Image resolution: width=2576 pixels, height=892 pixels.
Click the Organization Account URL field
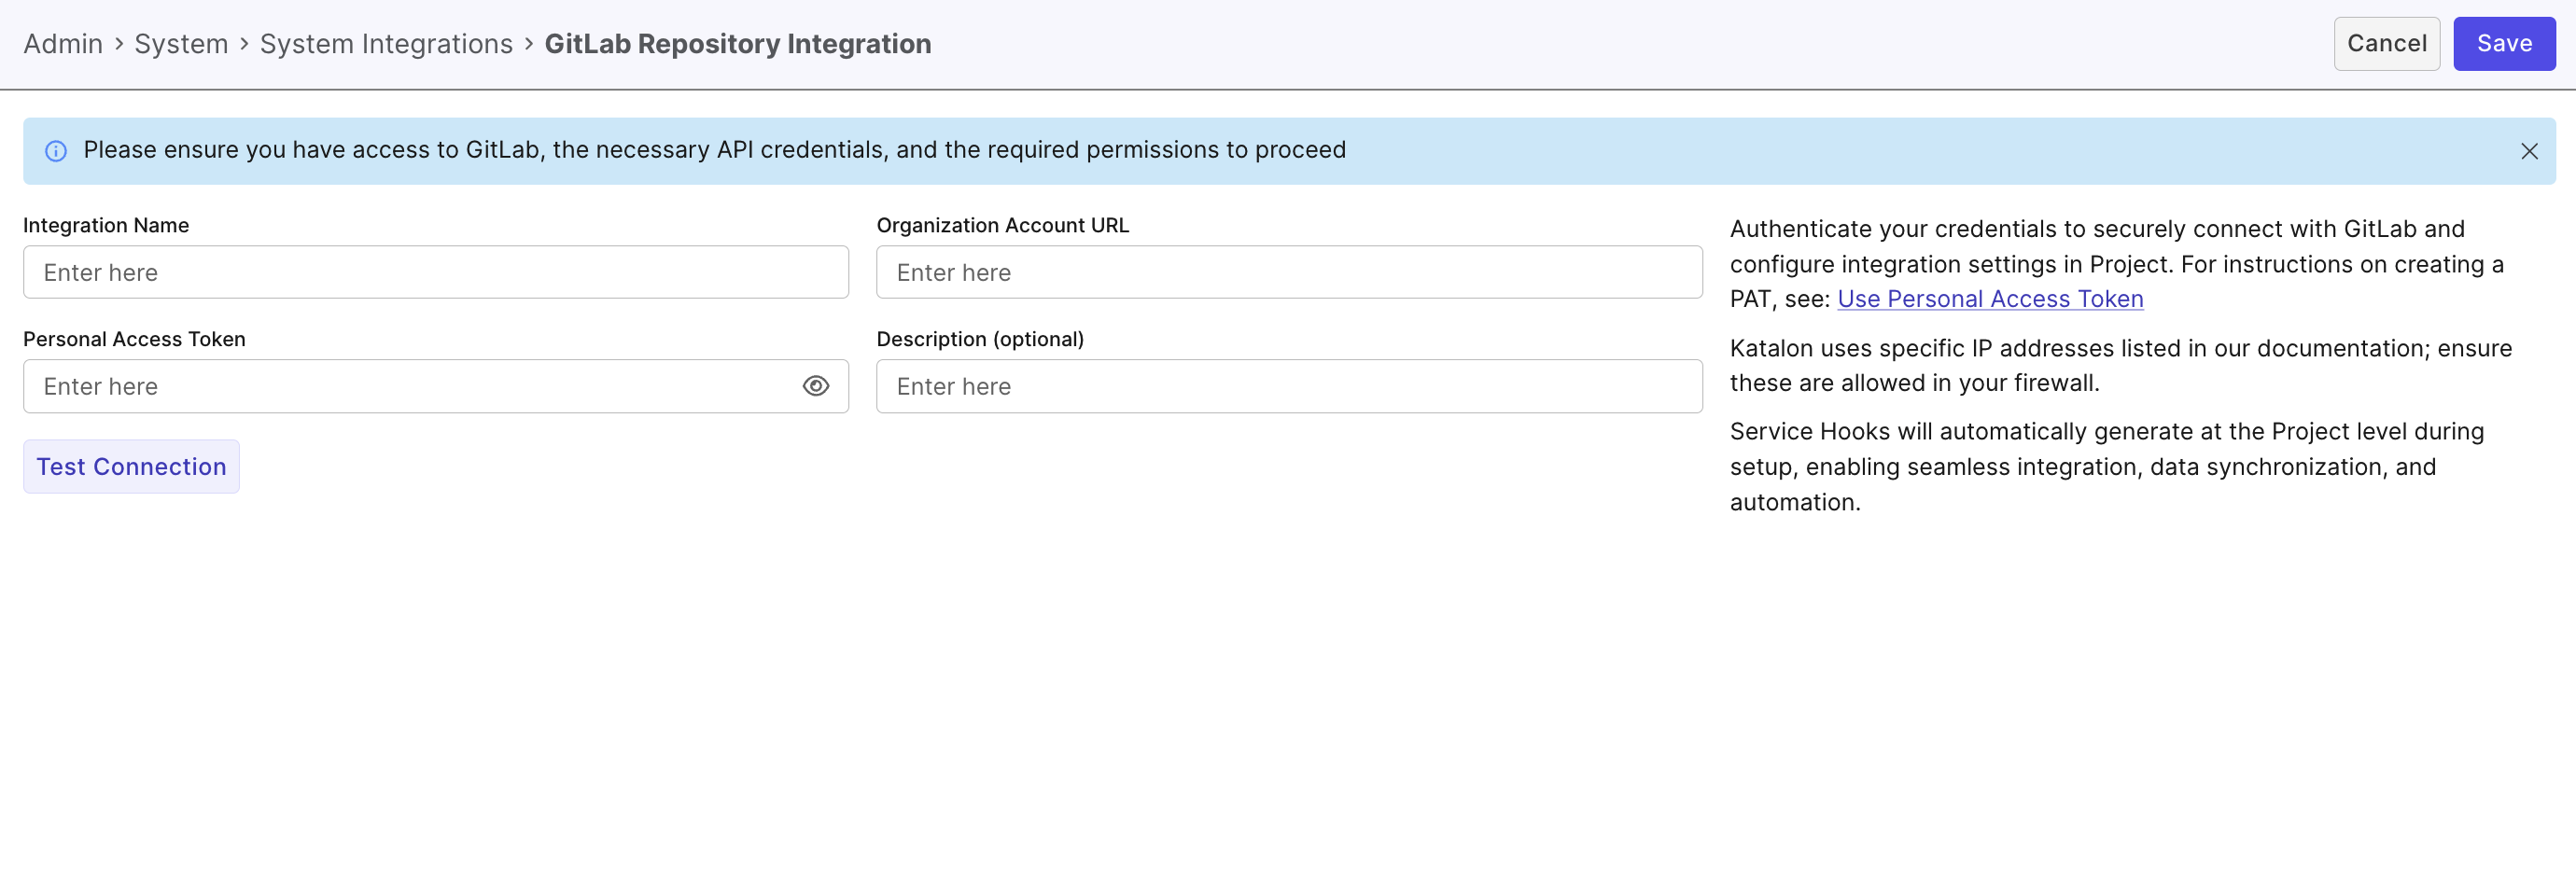1288,272
